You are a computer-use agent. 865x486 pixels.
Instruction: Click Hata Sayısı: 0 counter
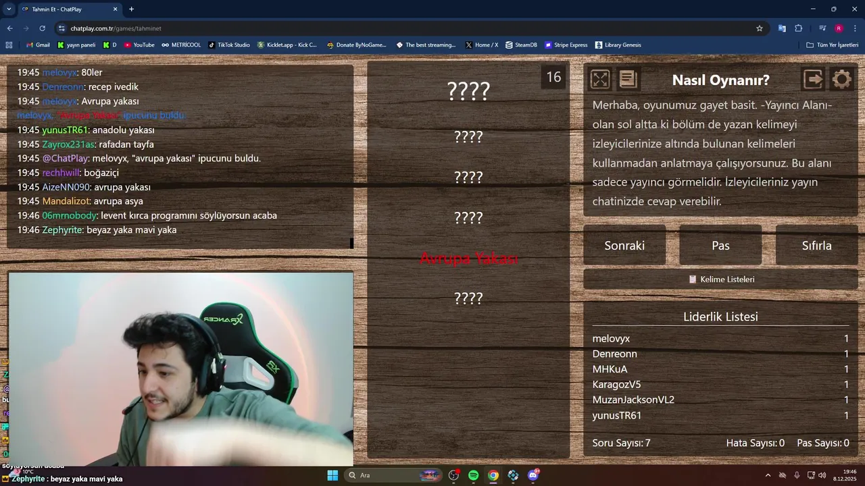tap(755, 443)
